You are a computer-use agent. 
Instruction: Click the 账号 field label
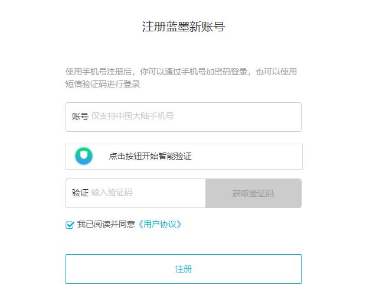pos(80,116)
